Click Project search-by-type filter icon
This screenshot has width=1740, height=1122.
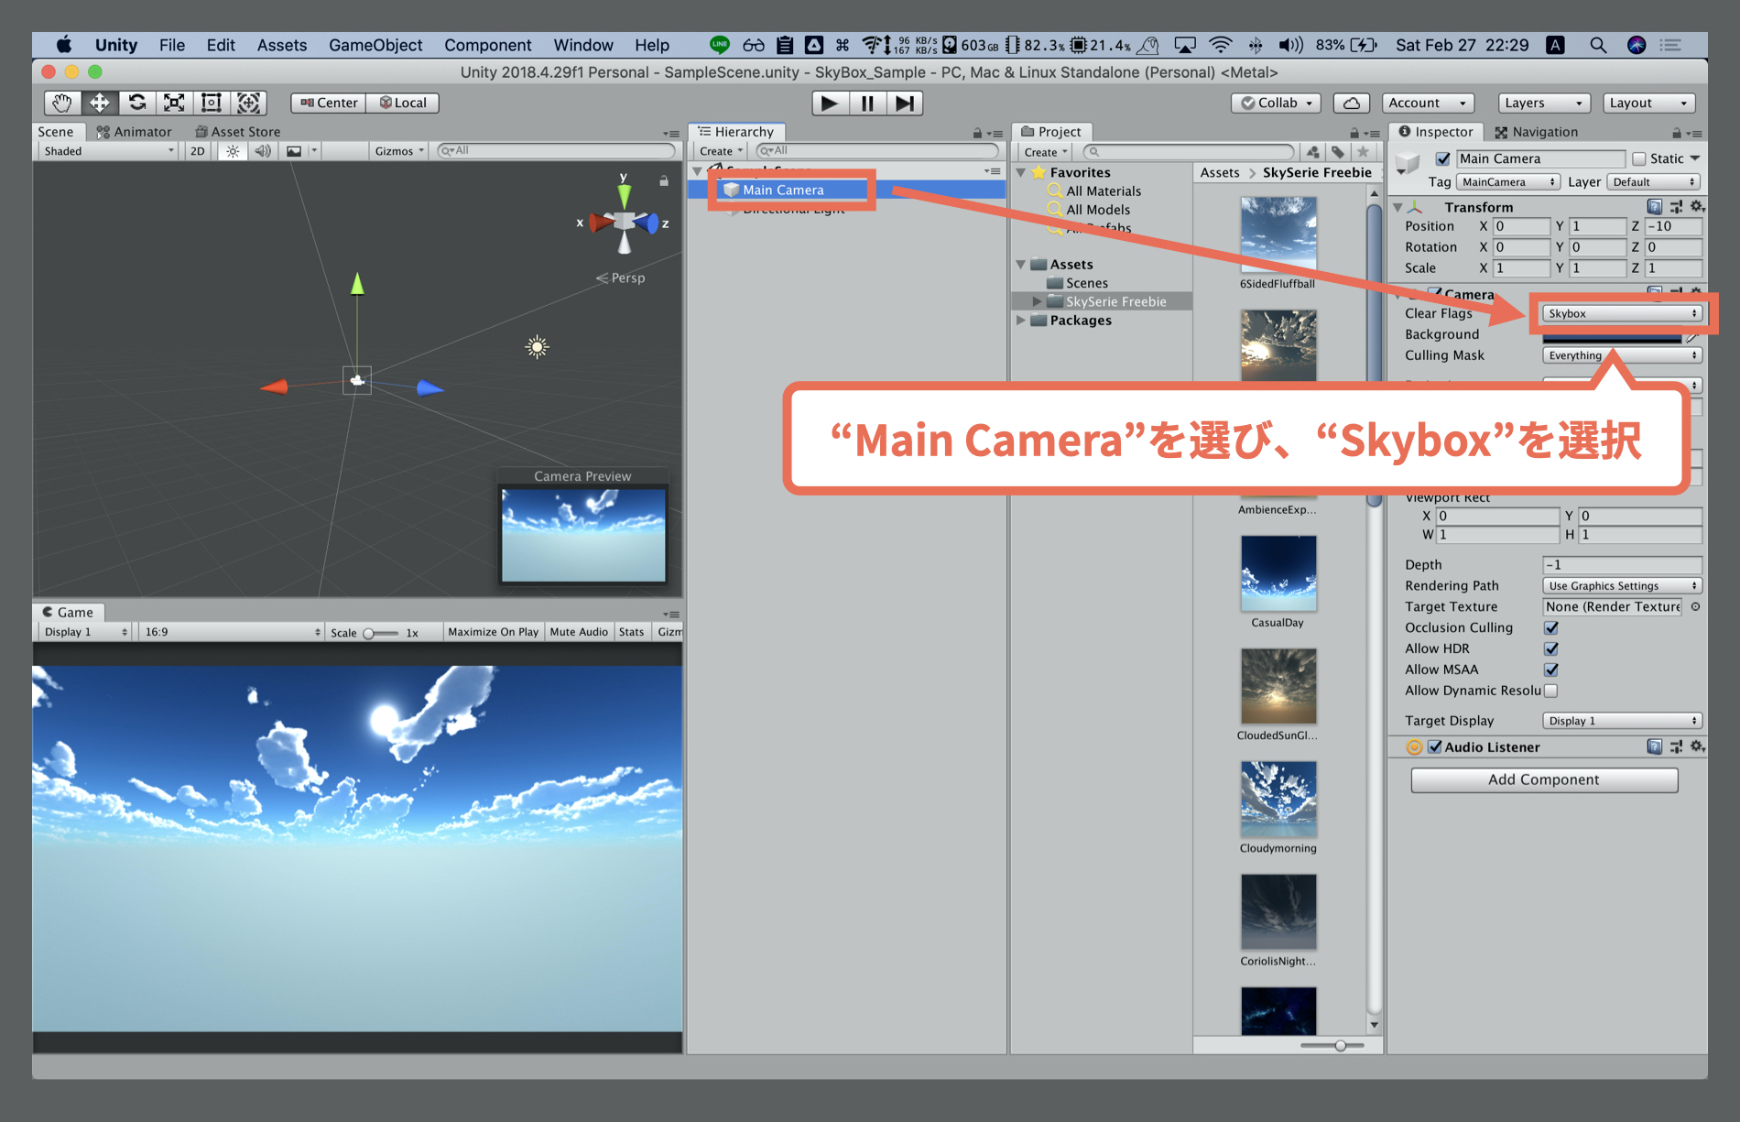tap(1313, 152)
